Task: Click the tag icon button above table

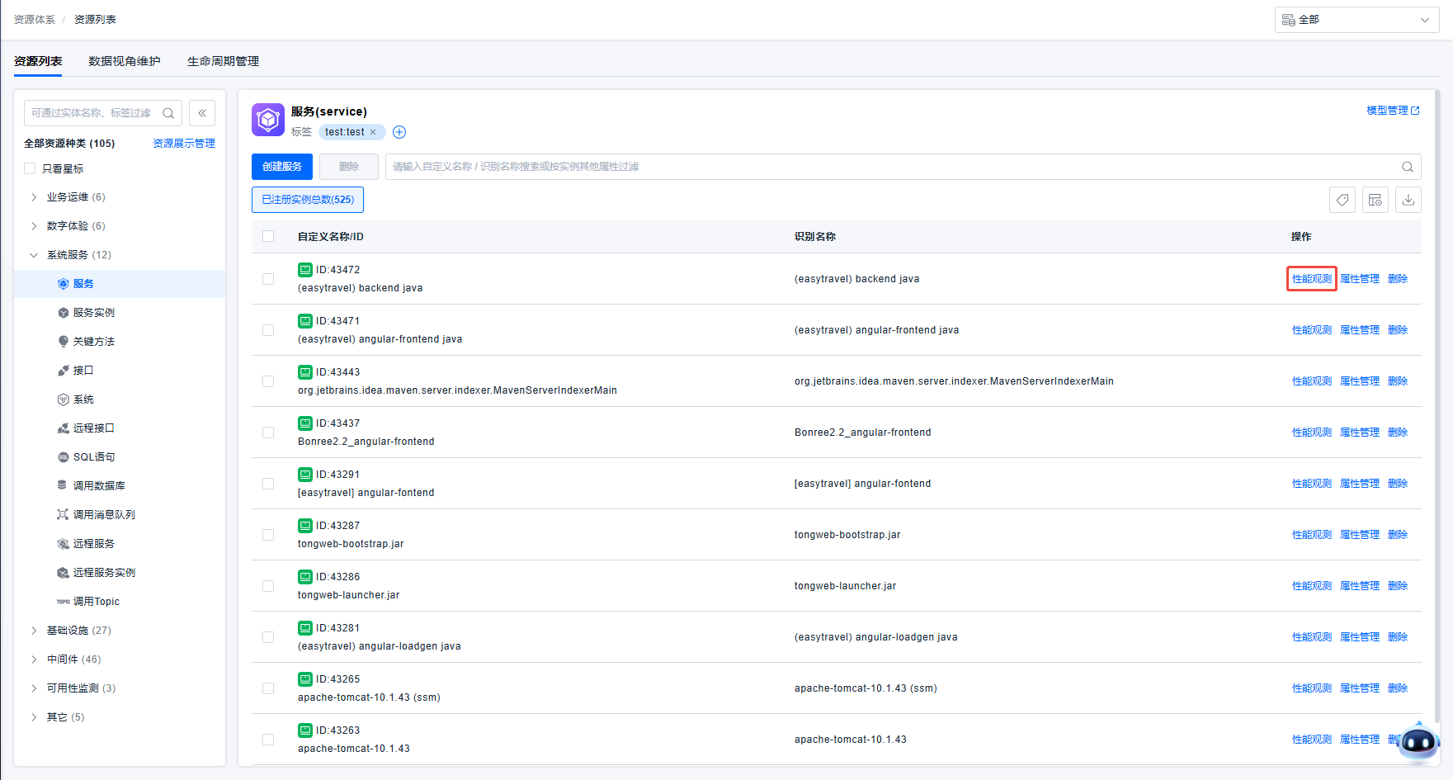Action: (x=1342, y=200)
